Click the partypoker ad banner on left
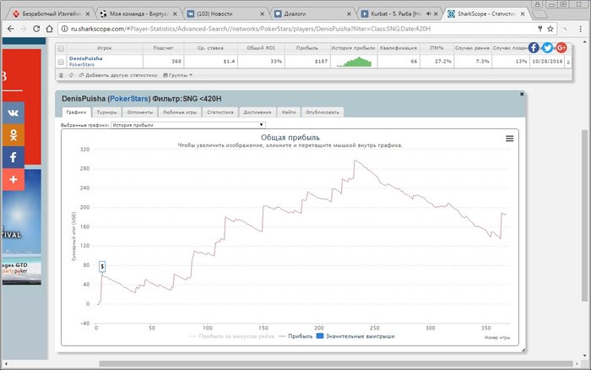The width and height of the screenshot is (591, 370). (21, 226)
